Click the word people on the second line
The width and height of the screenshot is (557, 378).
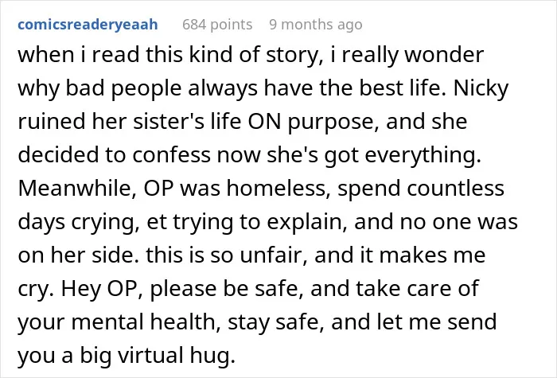146,89
